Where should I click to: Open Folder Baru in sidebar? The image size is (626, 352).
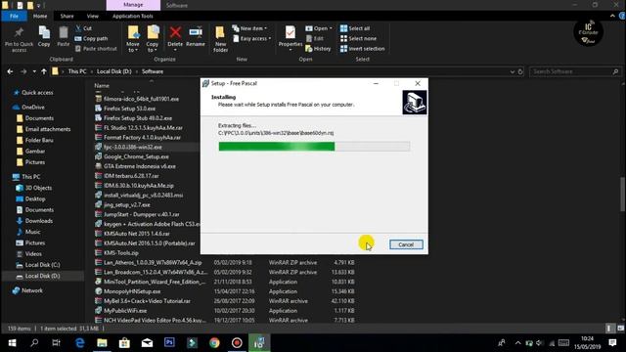[x=39, y=140]
